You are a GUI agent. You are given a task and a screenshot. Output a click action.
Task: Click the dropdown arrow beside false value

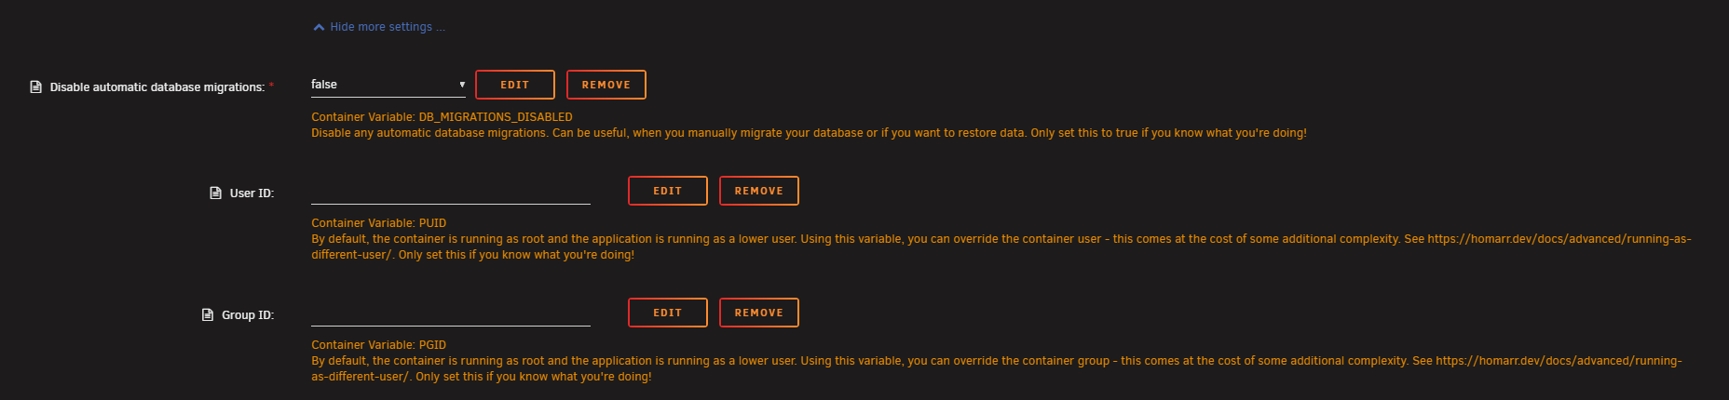coord(462,85)
